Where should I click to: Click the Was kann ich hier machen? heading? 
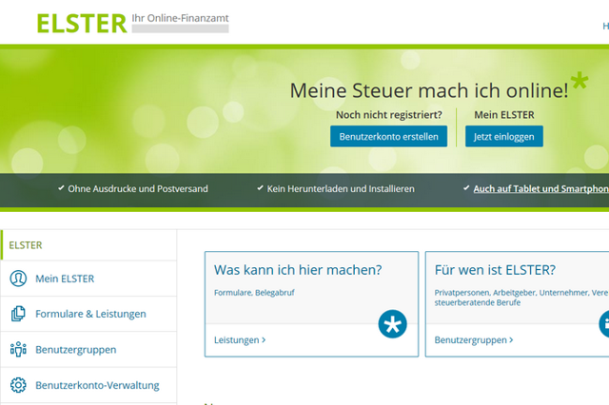(298, 270)
